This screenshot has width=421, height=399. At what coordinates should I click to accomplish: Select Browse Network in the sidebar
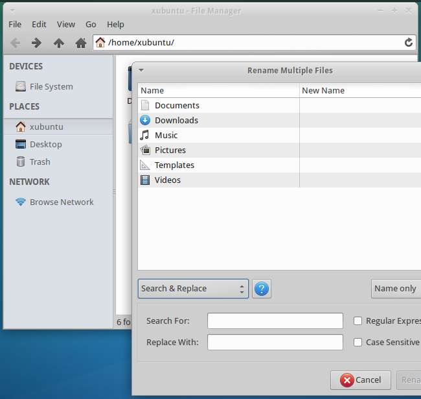(x=61, y=202)
